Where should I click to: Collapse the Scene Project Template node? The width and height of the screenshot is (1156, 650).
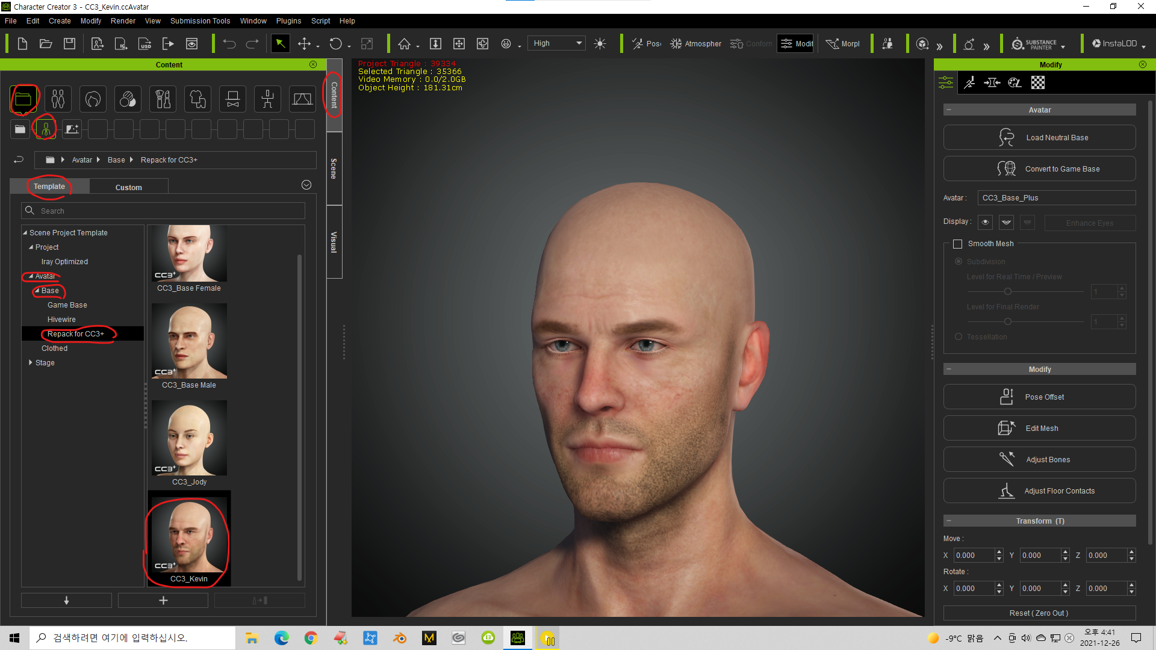tap(25, 233)
